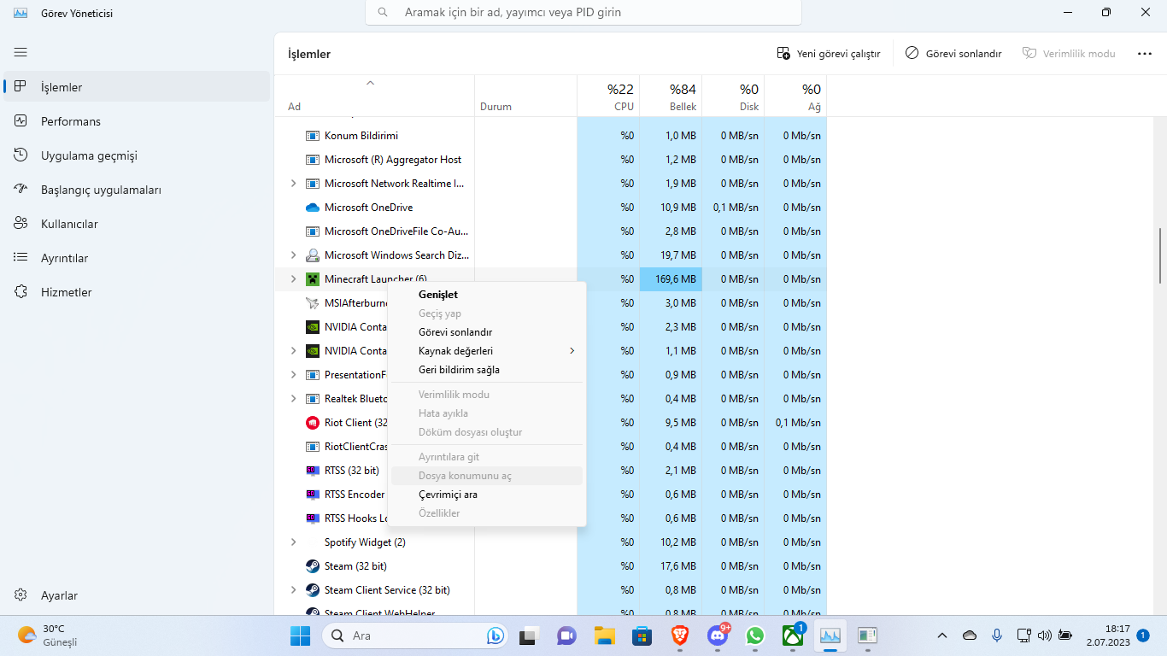Viewport: 1167px width, 656px height.
Task: Select the Microsoft OneDriveFile Co-Au... row name
Action: pyautogui.click(x=396, y=231)
